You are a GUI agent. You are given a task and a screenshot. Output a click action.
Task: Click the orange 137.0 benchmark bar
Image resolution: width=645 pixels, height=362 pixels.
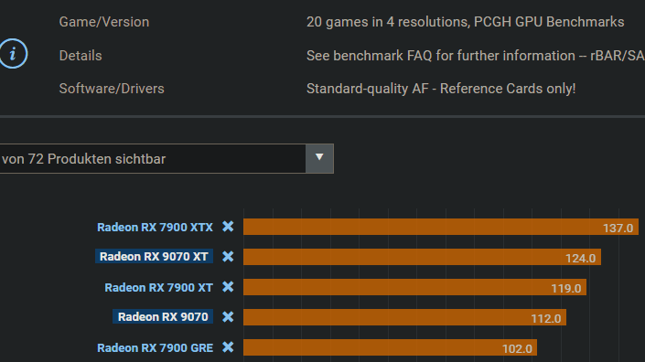point(441,227)
